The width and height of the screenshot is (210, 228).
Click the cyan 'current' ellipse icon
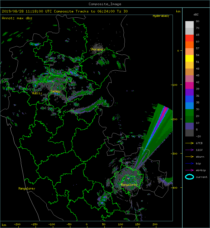(189, 177)
